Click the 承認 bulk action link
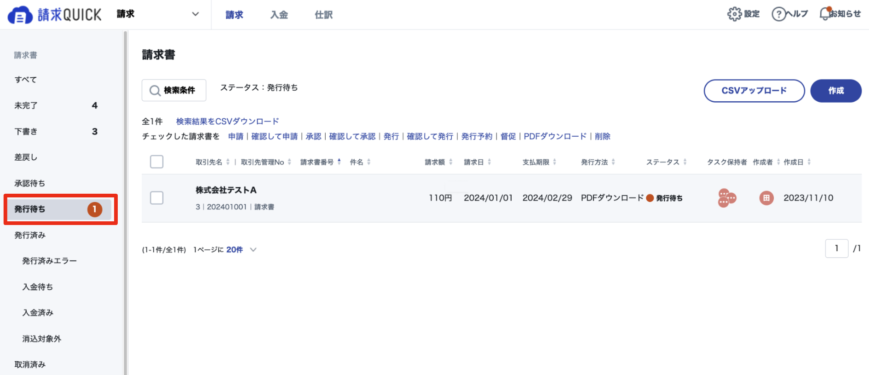This screenshot has height=375, width=869. coord(313,137)
